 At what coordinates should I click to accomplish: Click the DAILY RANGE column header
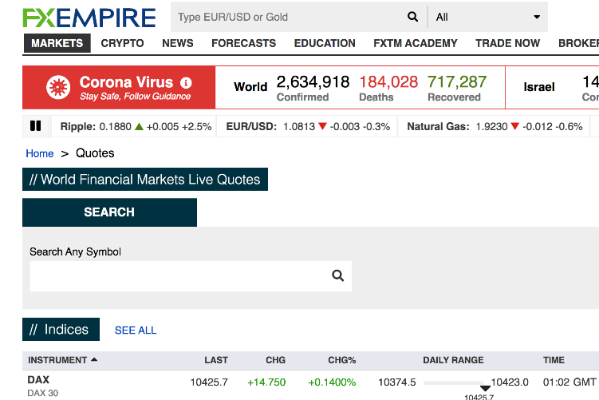pos(454,360)
